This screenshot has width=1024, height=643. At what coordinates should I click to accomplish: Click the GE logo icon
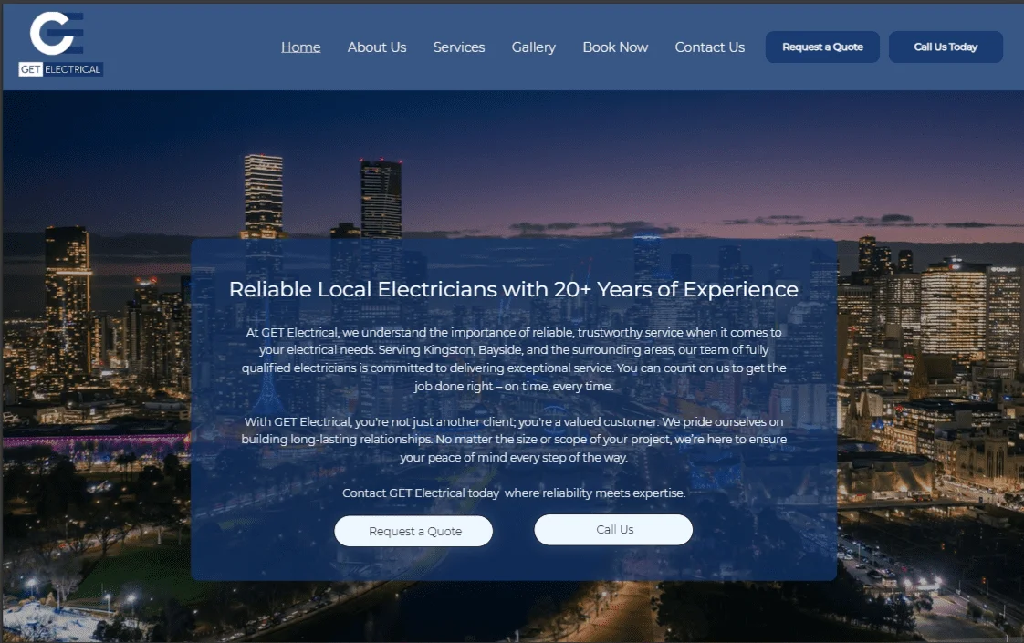pos(57,35)
